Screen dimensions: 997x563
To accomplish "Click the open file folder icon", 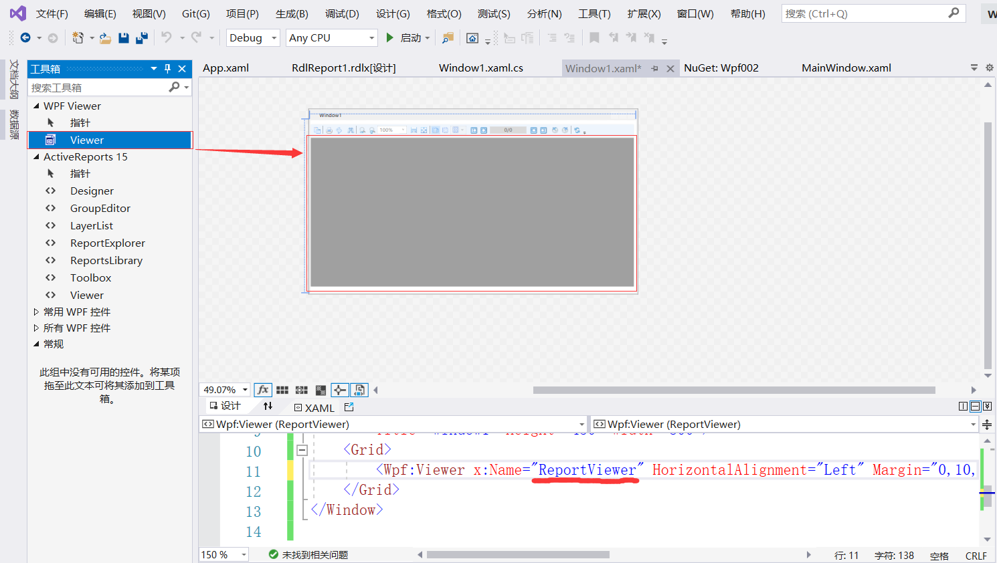I will [105, 38].
